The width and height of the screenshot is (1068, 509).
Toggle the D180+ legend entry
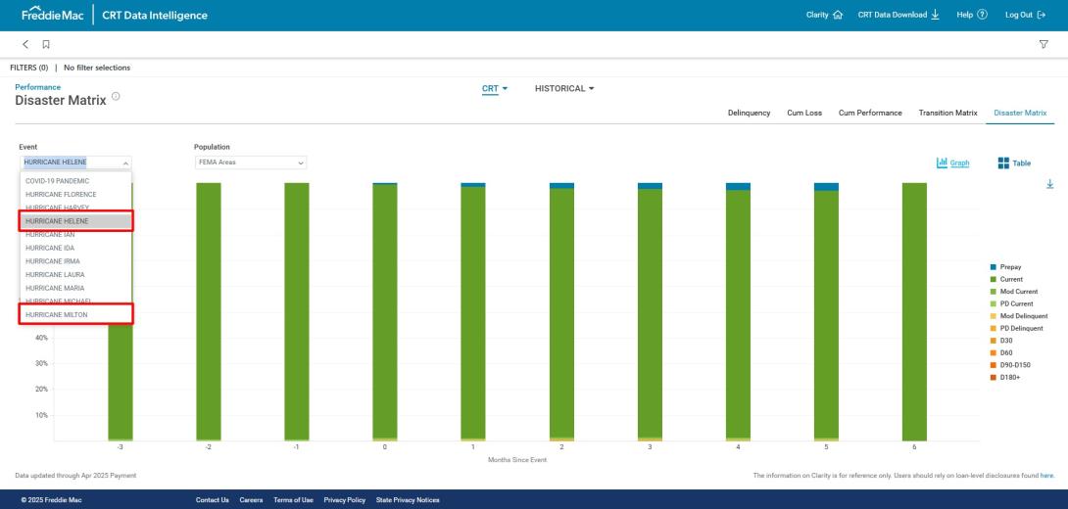click(1010, 377)
